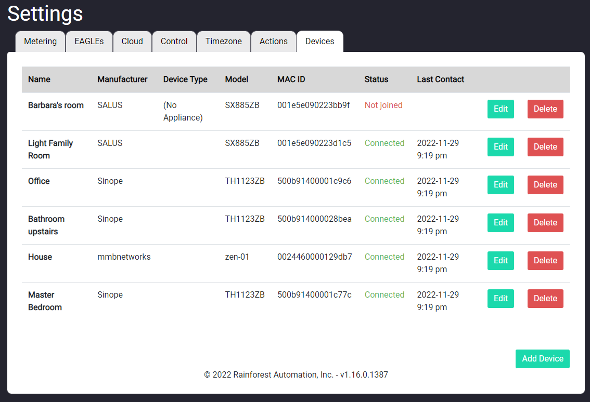The image size is (590, 402).
Task: Click the Last Contact time for Master Bedroom
Action: pos(438,301)
